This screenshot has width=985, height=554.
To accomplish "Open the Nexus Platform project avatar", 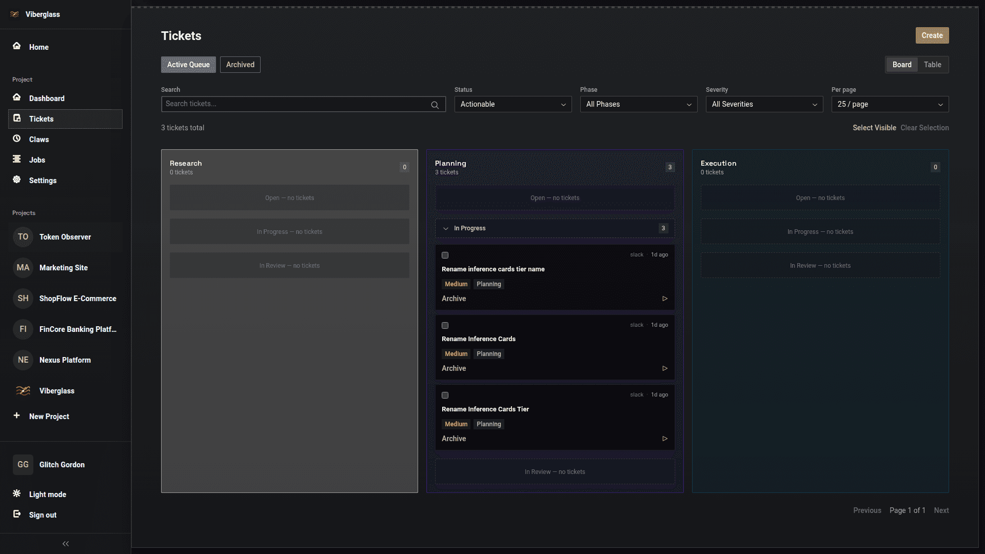I will [x=23, y=360].
